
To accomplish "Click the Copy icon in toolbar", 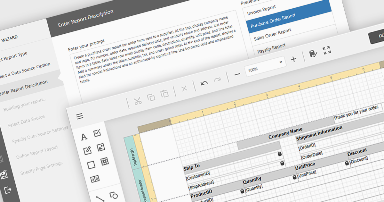I will coord(151,97).
